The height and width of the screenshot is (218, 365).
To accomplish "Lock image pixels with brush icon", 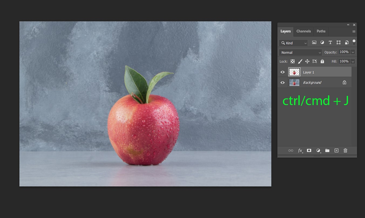I will (300, 61).
